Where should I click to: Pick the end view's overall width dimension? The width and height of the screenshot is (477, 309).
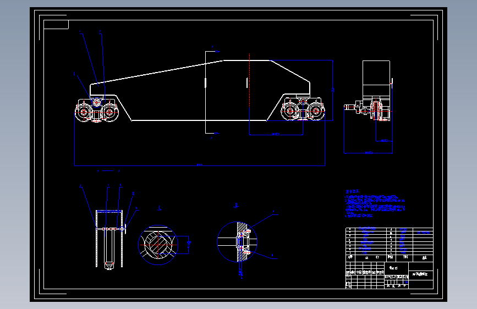coord(369,153)
